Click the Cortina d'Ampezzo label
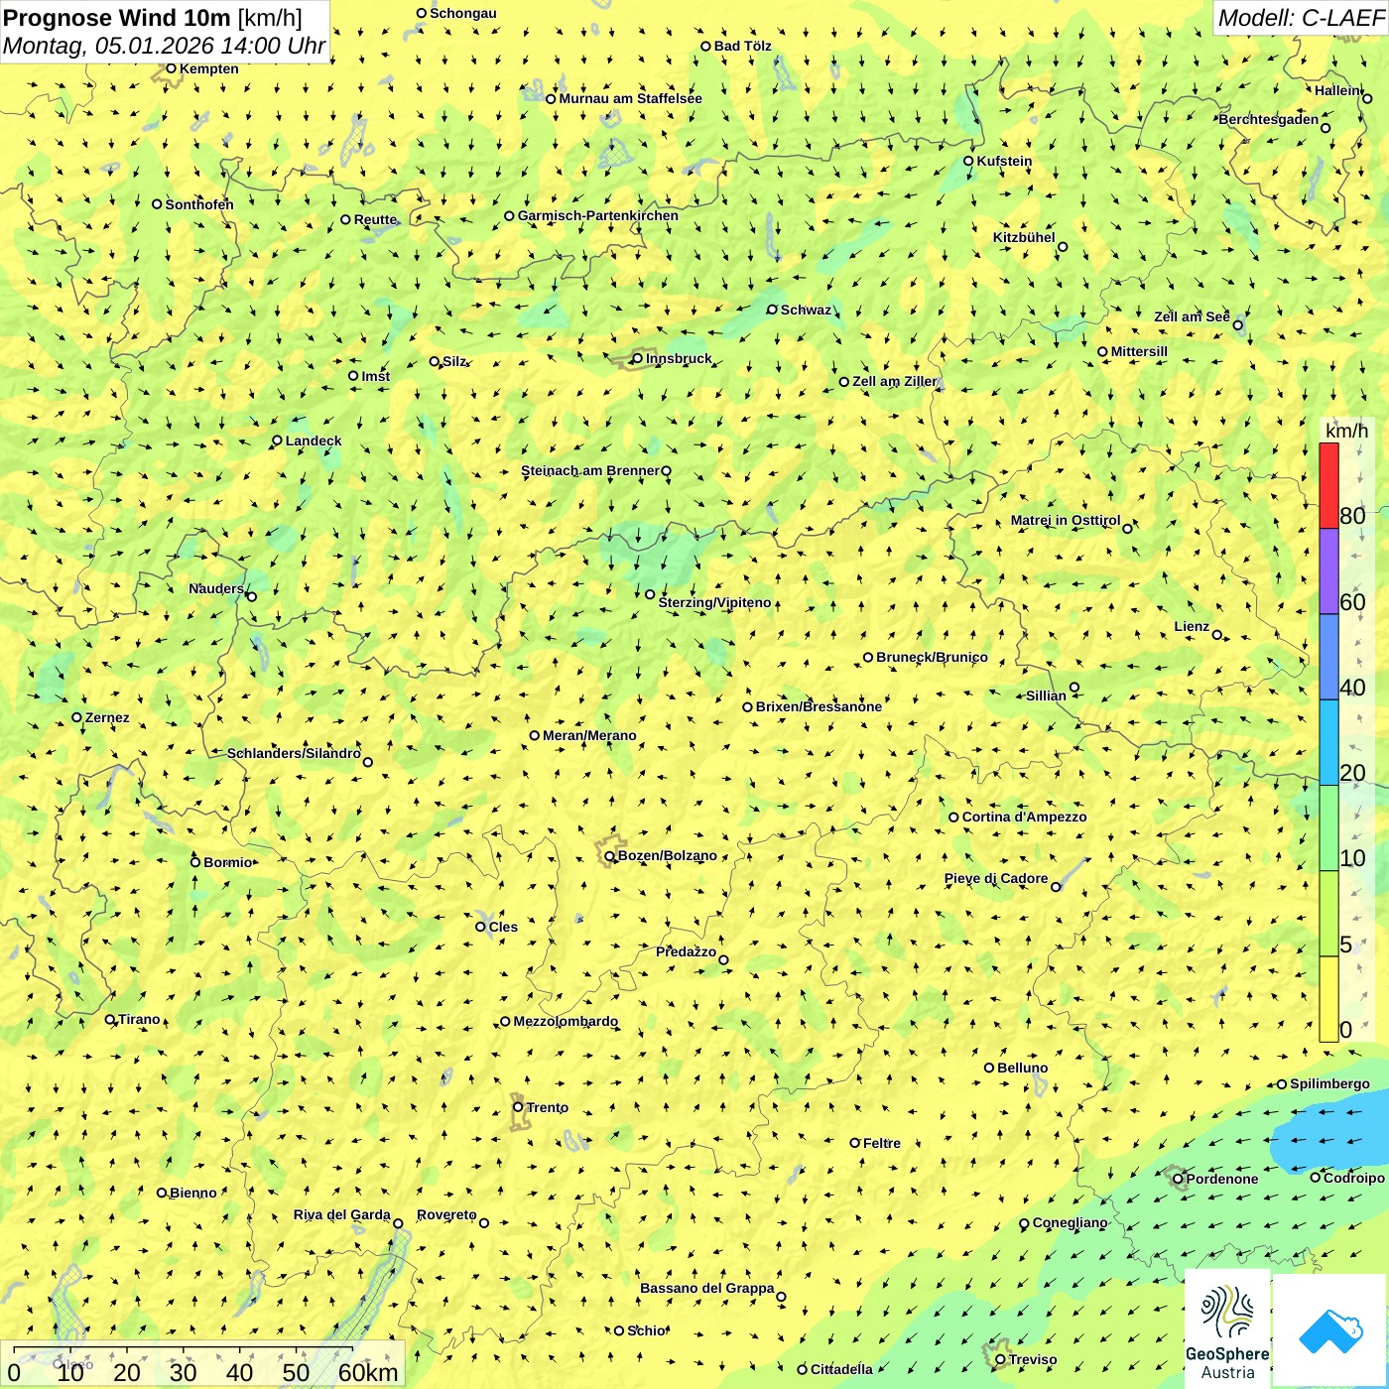This screenshot has width=1389, height=1389. point(1024,817)
